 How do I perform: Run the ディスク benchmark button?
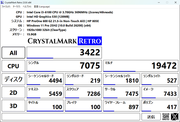tap(13, 79)
